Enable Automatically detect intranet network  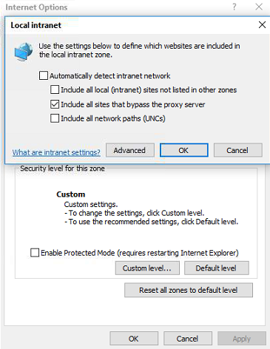[44, 75]
